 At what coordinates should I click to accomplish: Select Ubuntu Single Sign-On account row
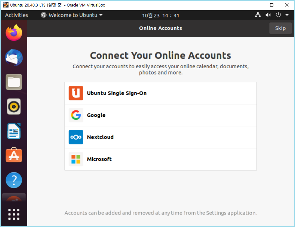(x=161, y=93)
